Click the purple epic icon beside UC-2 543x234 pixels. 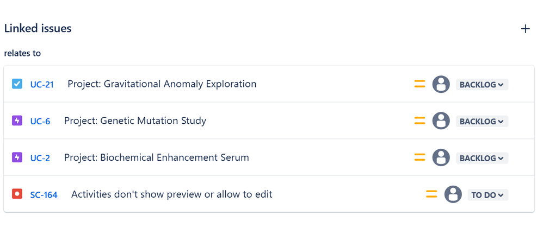(17, 157)
